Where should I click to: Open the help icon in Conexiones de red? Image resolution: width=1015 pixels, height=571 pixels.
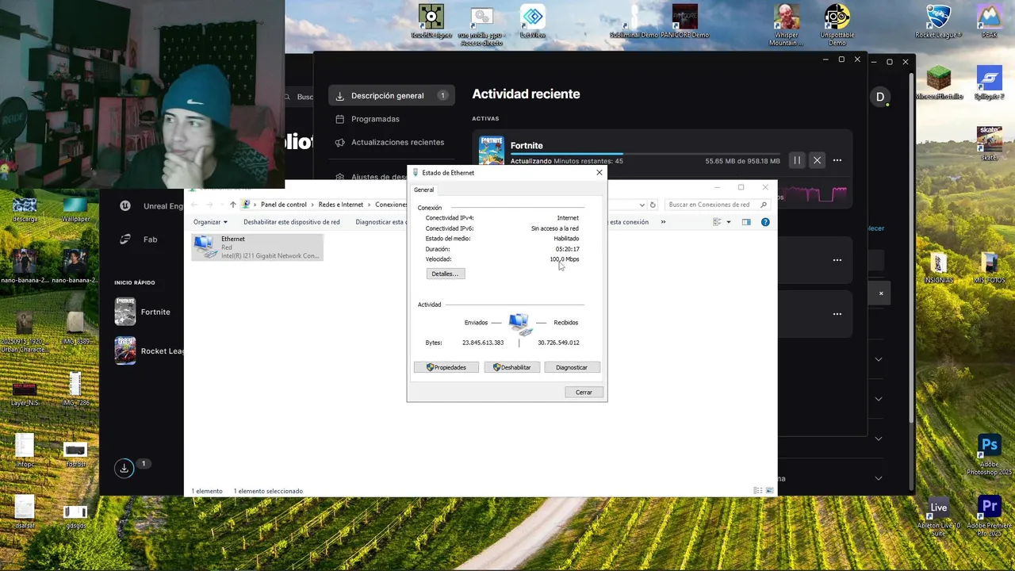click(x=765, y=222)
